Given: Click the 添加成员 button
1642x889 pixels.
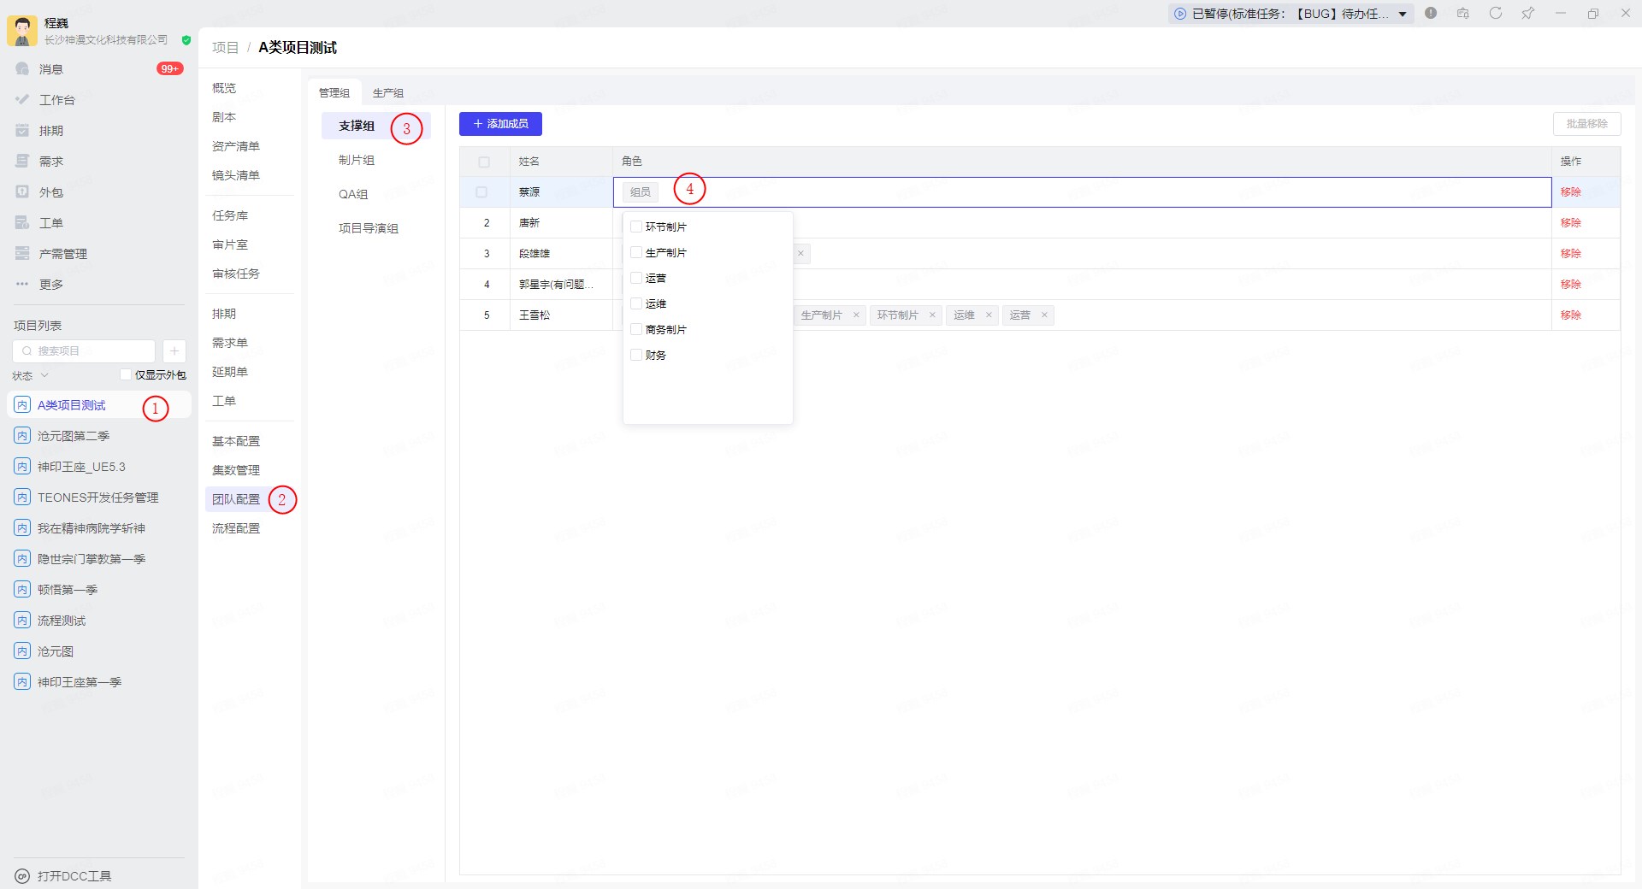Looking at the screenshot, I should (500, 124).
